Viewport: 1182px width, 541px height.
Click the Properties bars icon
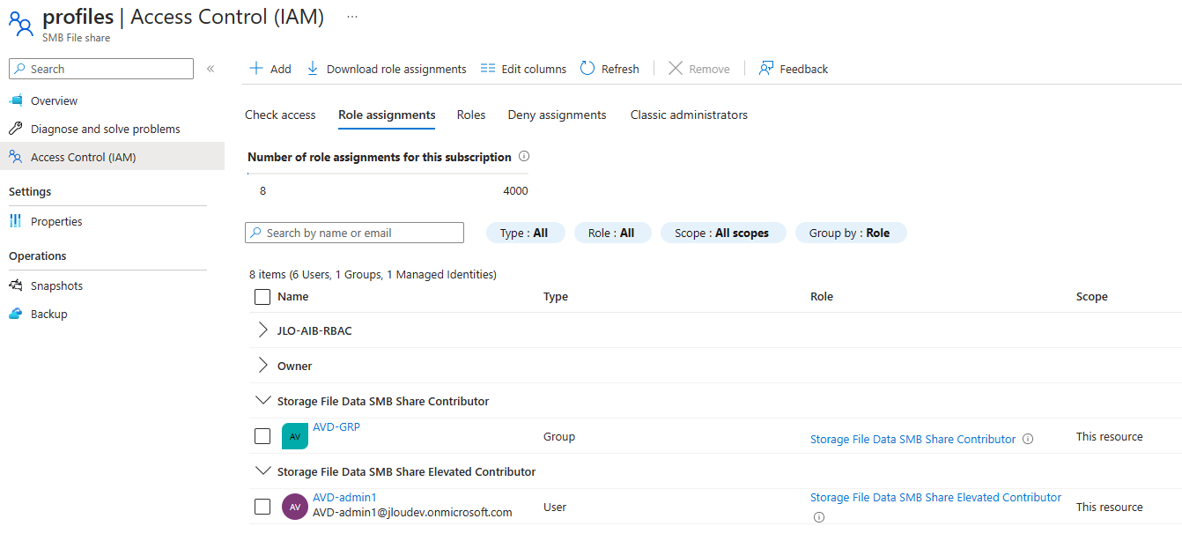[16, 221]
